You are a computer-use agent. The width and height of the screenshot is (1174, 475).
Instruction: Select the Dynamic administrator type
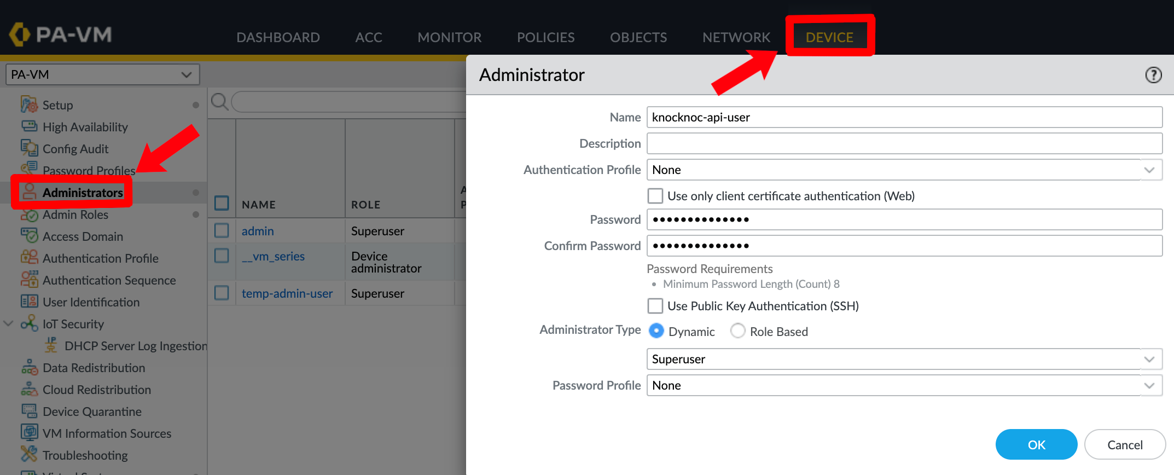point(656,331)
